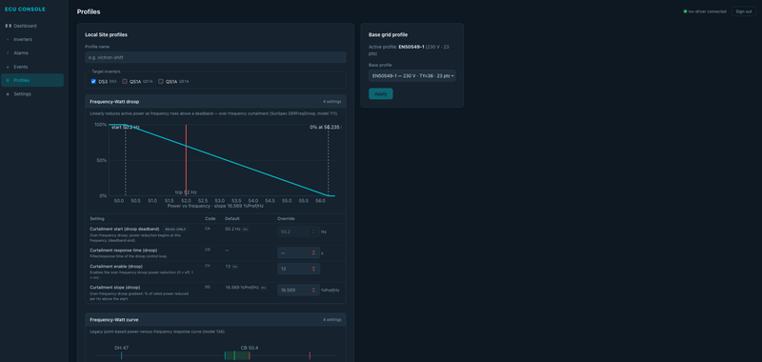Click the Override column header
The image size is (762, 362).
click(x=286, y=219)
